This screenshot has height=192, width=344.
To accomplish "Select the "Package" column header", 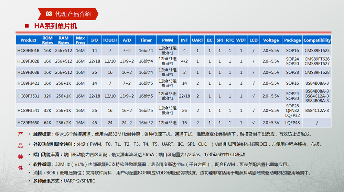I will tap(292, 40).
